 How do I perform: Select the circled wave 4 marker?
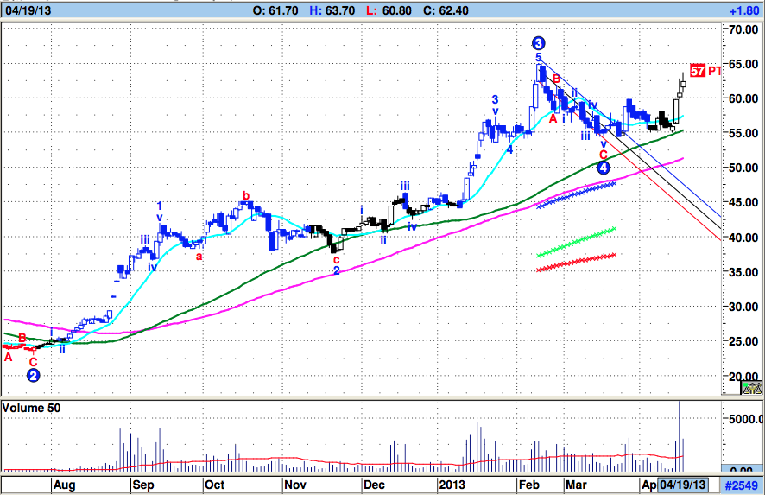pyautogui.click(x=603, y=168)
